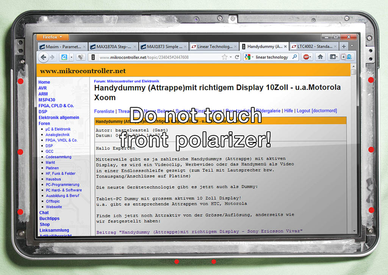Close the 'Handydummy (A...' tab
The image size is (388, 275).
click(x=285, y=46)
